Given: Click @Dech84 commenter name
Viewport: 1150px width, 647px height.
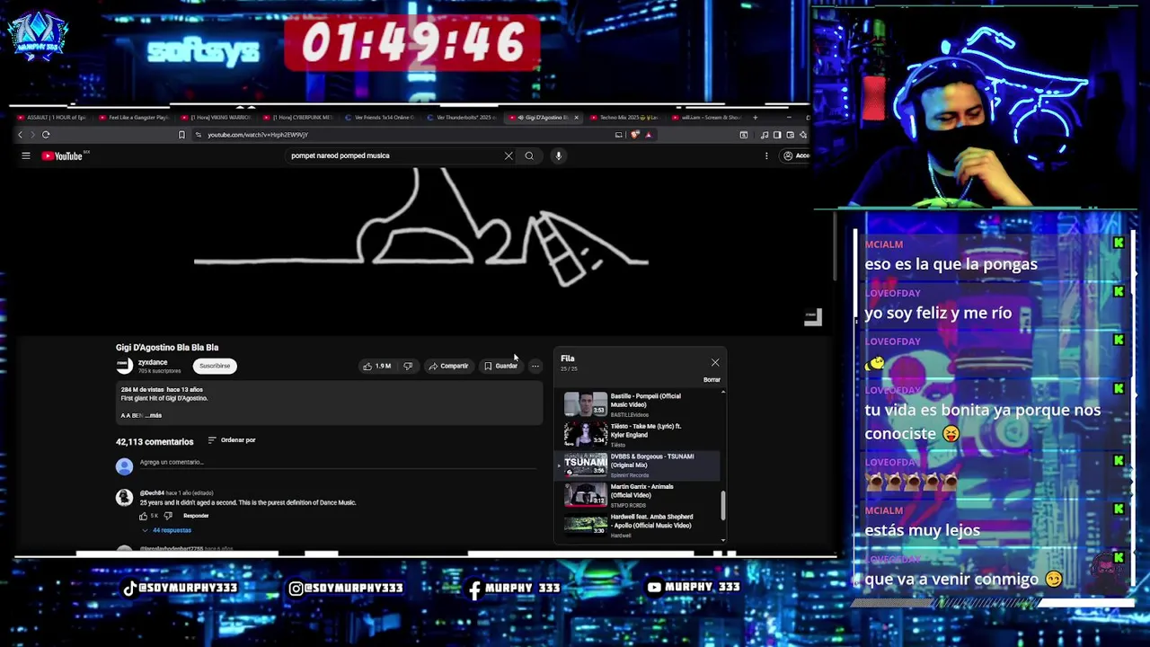Looking at the screenshot, I should pos(152,493).
